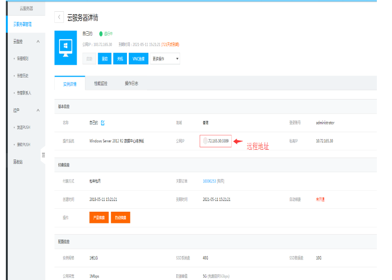Click the VNC连接 button

pyautogui.click(x=138, y=59)
